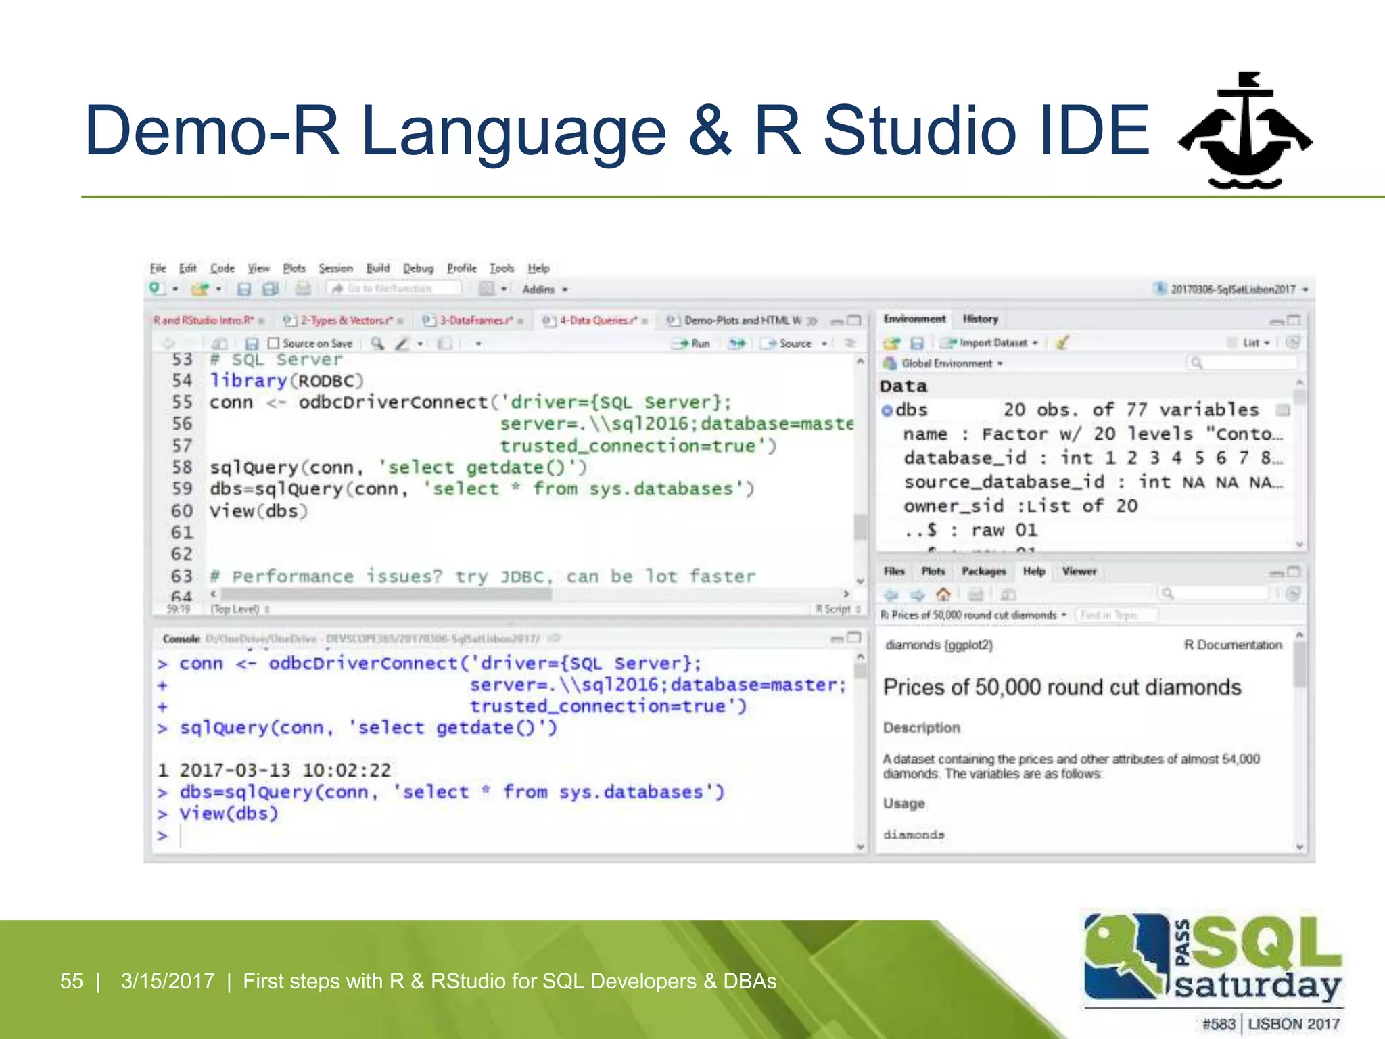1385x1039 pixels.
Task: Click the code tools wand icon
Action: [402, 344]
